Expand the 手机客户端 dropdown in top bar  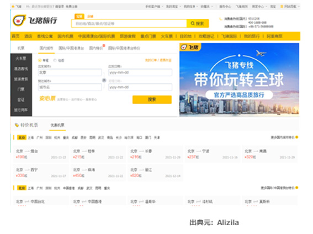[154, 7]
